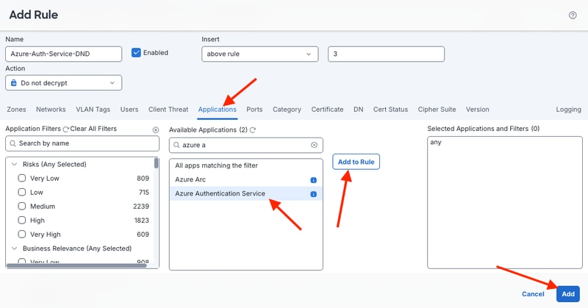Show info for Azure Arc
Screen dimensions: 588x308
[314, 180]
